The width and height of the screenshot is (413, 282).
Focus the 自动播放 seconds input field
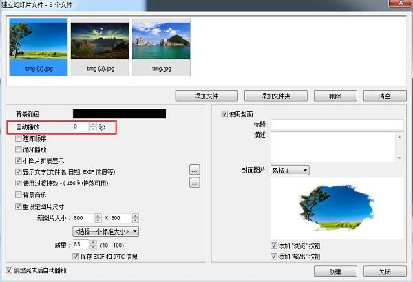click(81, 127)
